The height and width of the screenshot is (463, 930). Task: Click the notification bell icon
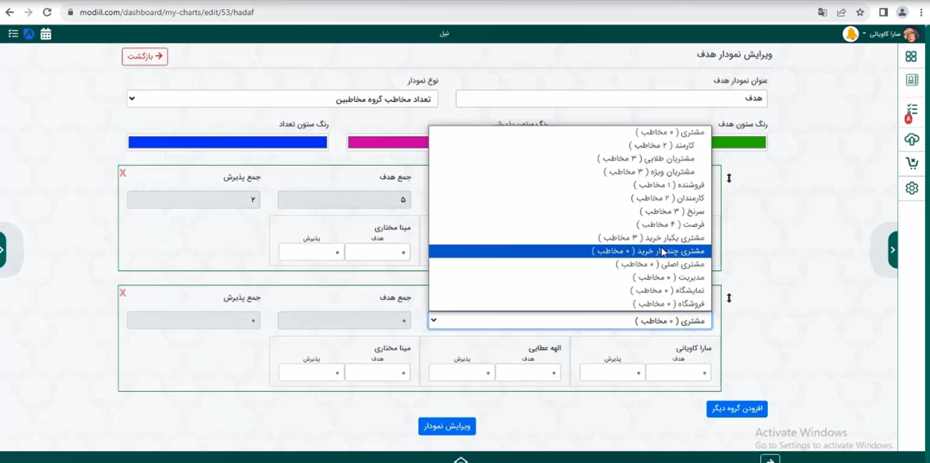point(850,34)
